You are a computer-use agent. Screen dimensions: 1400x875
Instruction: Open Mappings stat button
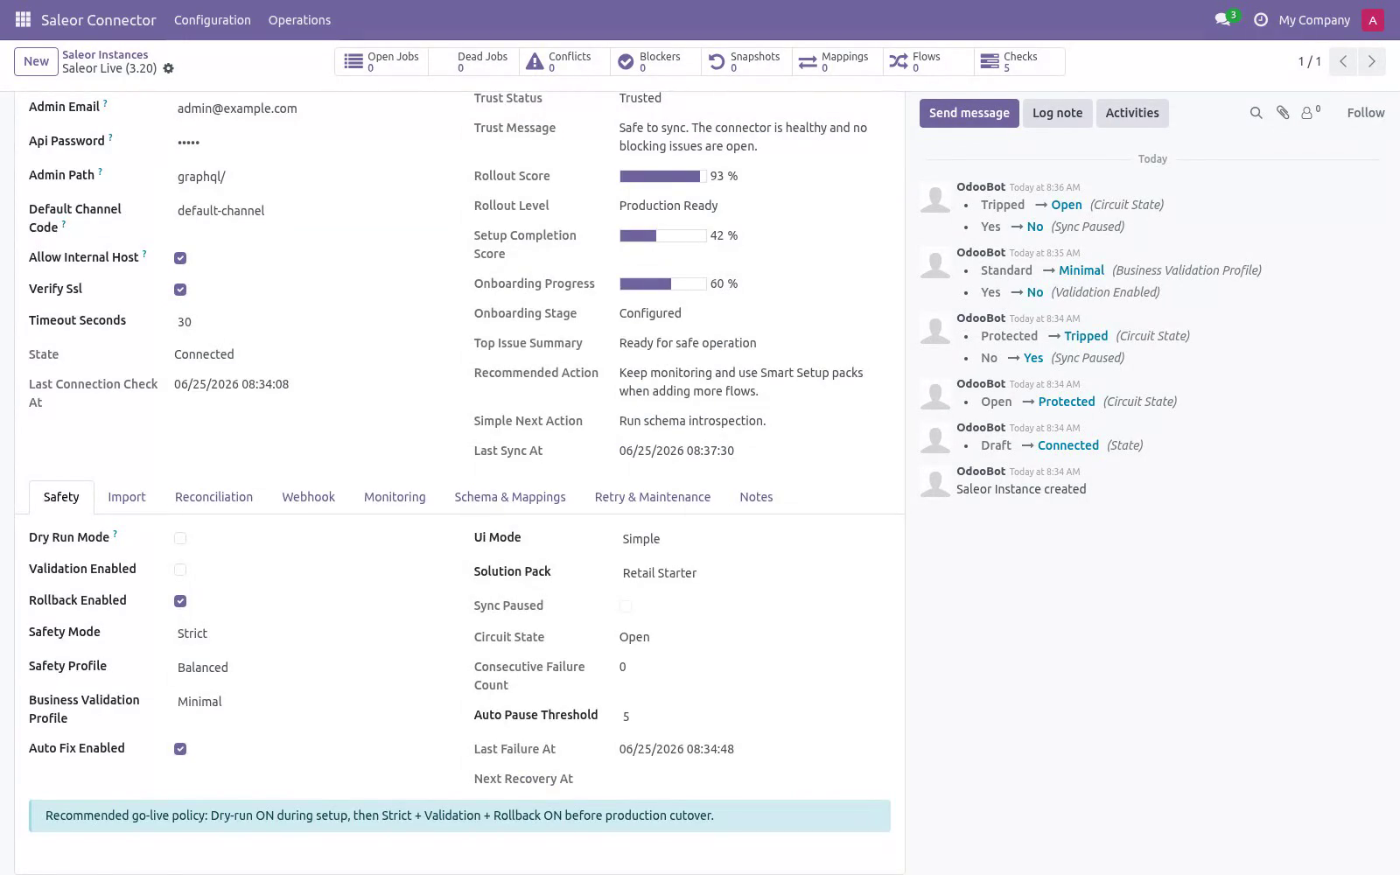836,61
